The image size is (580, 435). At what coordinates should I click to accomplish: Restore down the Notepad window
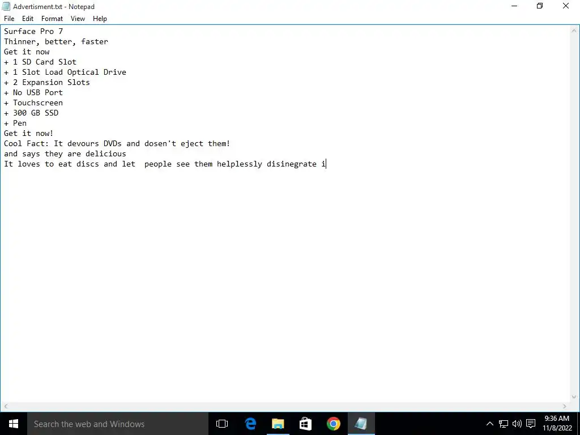(540, 6)
